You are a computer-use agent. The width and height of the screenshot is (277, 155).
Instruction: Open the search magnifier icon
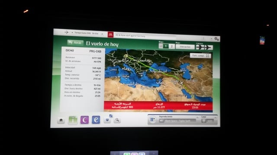(117, 120)
